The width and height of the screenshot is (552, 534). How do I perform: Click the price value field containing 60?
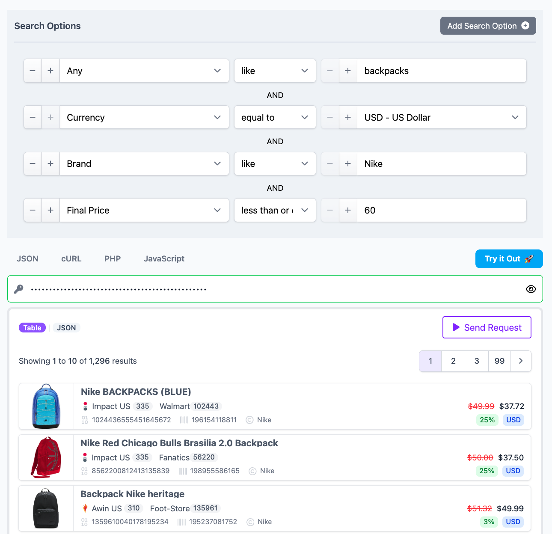(x=442, y=210)
